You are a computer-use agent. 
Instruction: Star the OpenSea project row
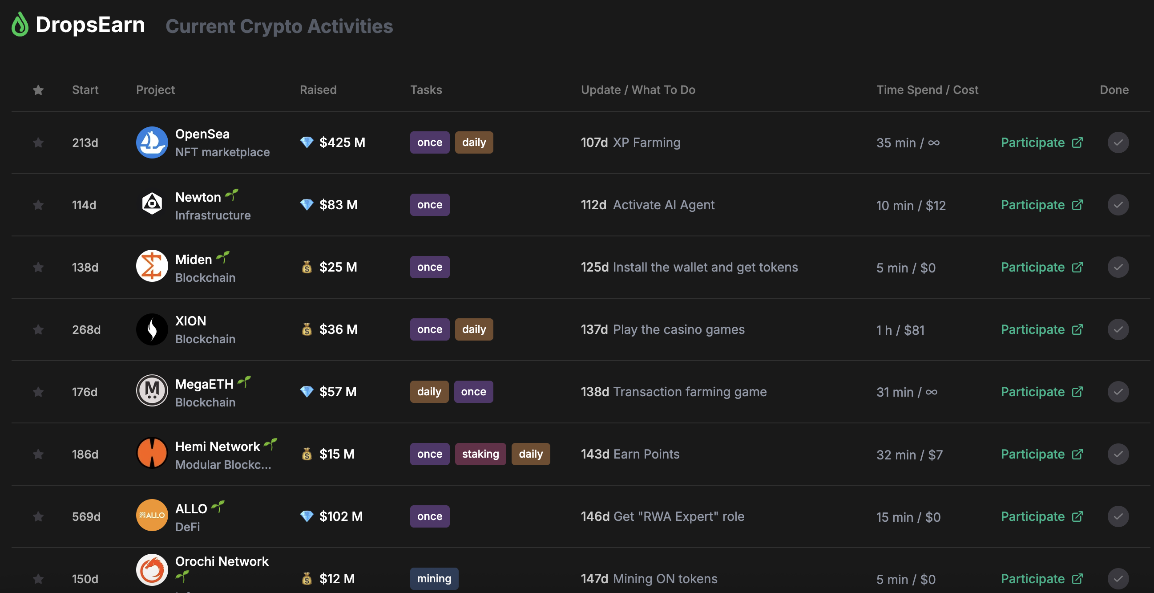[39, 142]
